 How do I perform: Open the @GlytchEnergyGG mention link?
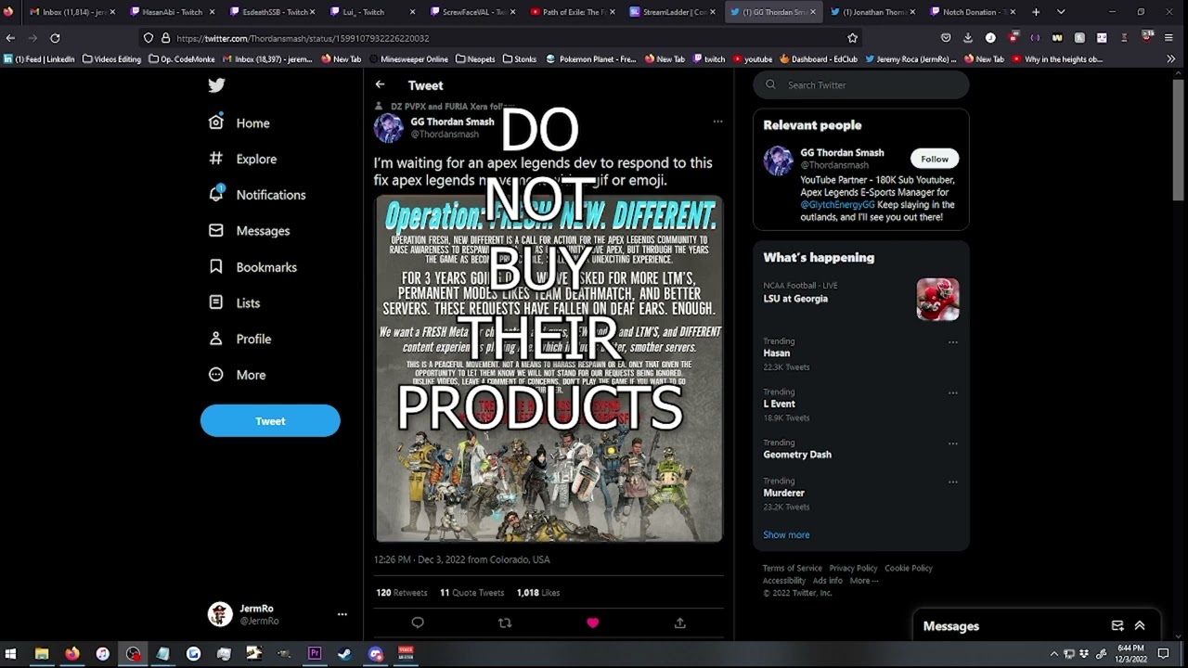pyautogui.click(x=839, y=205)
